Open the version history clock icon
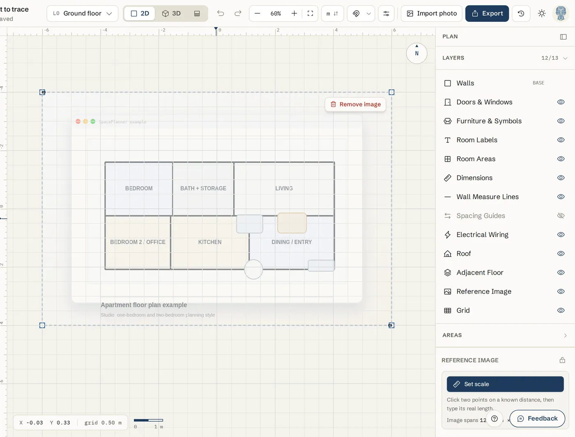 [521, 14]
